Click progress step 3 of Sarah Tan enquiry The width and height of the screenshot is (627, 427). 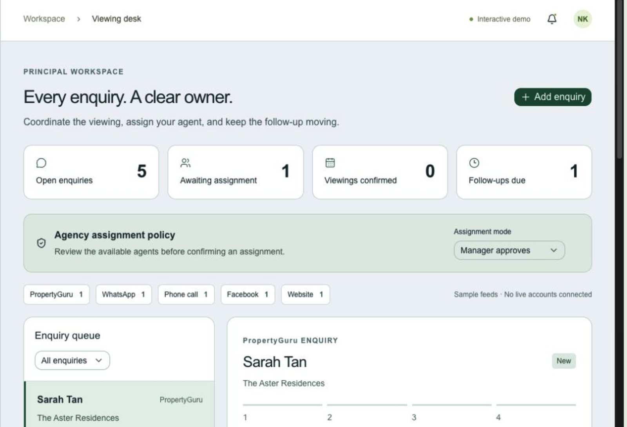point(451,412)
